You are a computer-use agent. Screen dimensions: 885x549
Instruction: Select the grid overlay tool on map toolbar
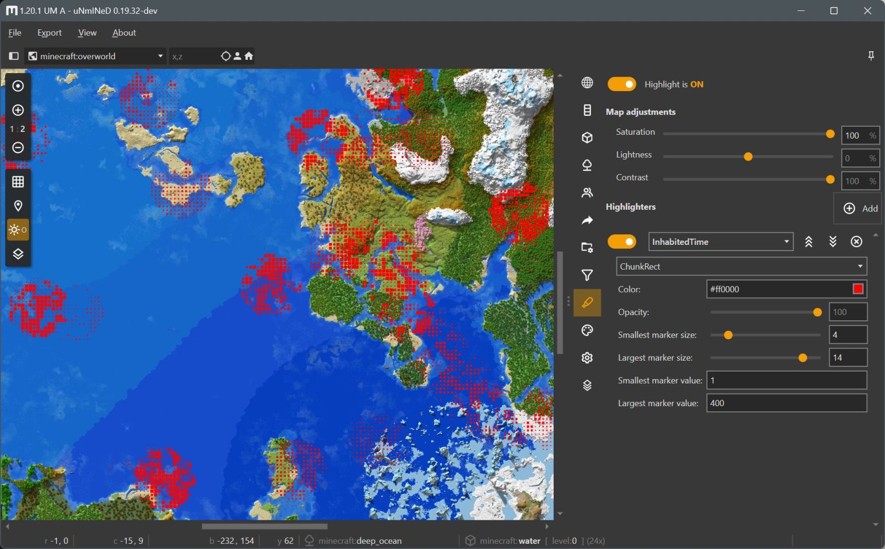coord(17,181)
